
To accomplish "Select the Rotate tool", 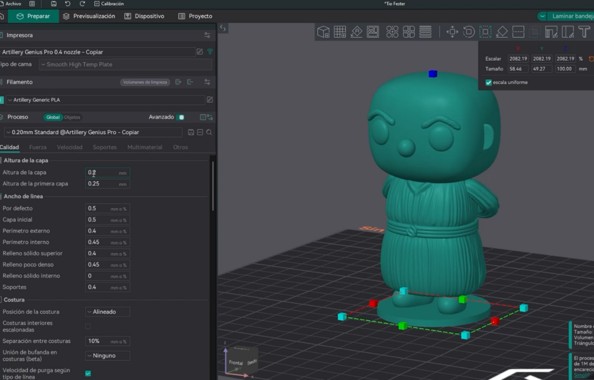I will tap(469, 32).
